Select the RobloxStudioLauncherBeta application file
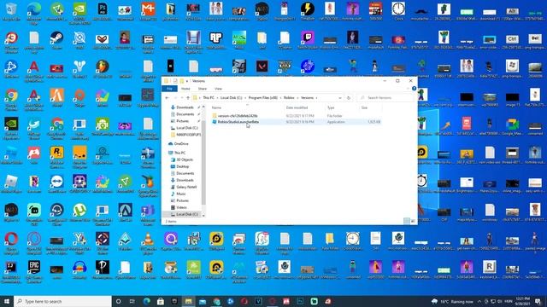Viewport: 547px width, 307px height. point(238,122)
